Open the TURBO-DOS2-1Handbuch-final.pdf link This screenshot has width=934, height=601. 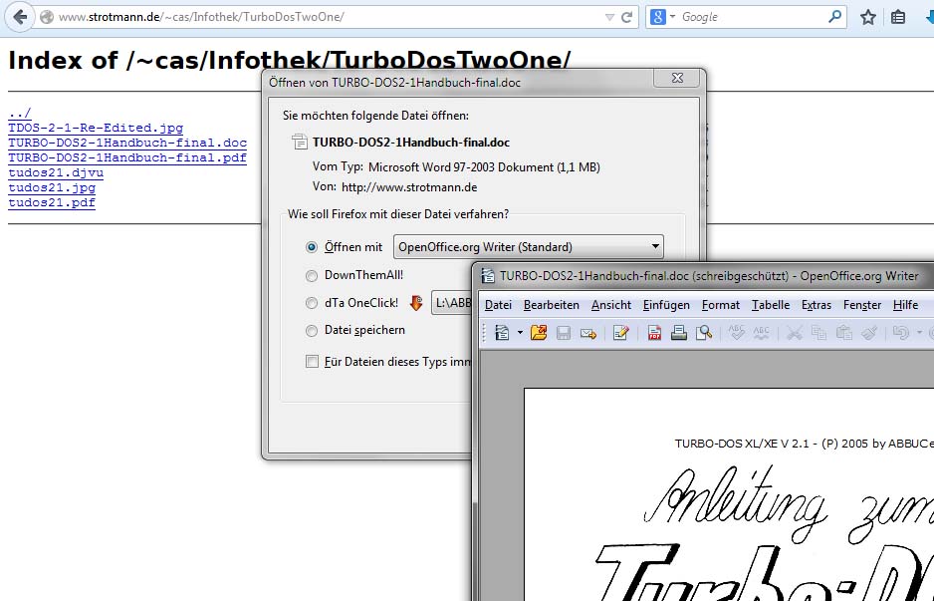click(x=127, y=157)
